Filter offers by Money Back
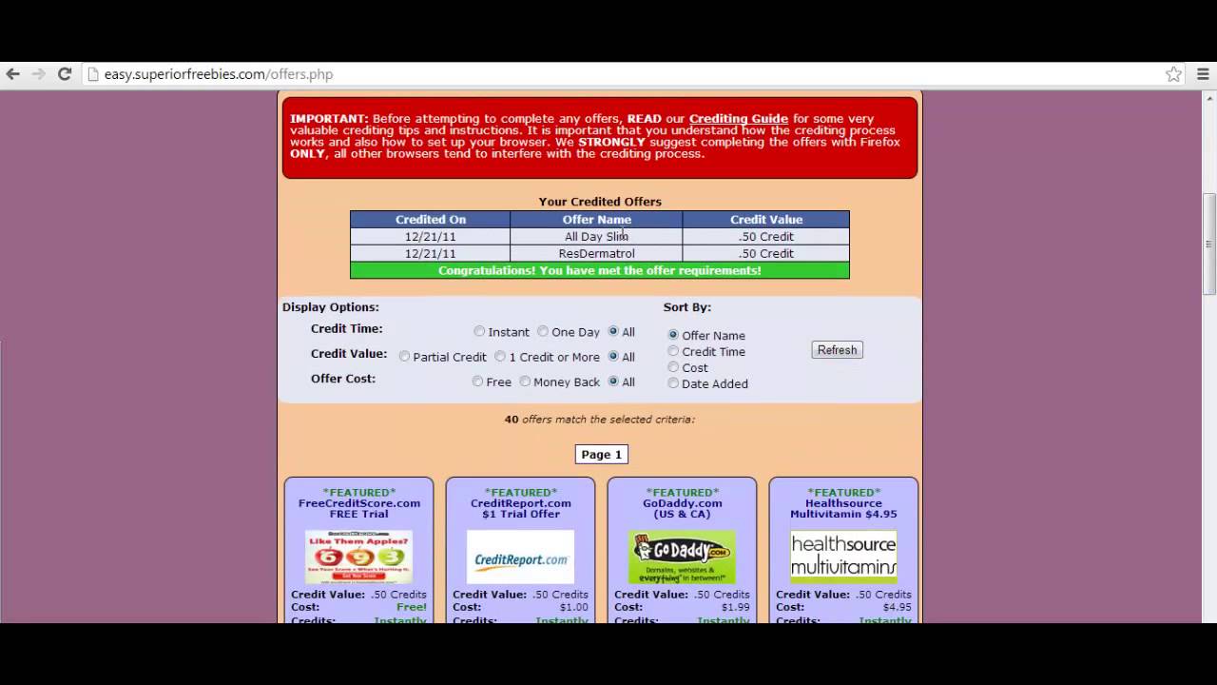The height and width of the screenshot is (685, 1217). [x=525, y=381]
